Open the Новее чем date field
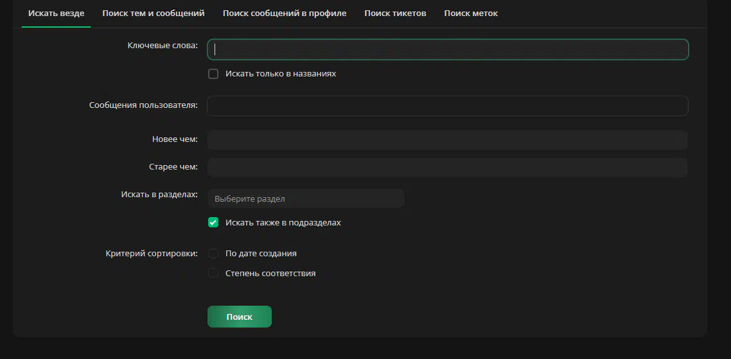 (448, 140)
